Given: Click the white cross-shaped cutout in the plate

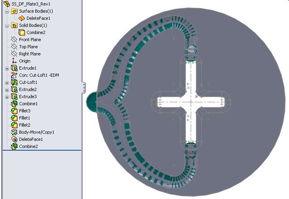Looking at the screenshot, I should 191,102.
